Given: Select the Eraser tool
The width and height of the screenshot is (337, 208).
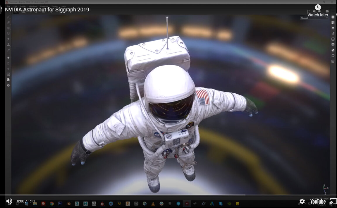Looking at the screenshot, I should (8, 22).
